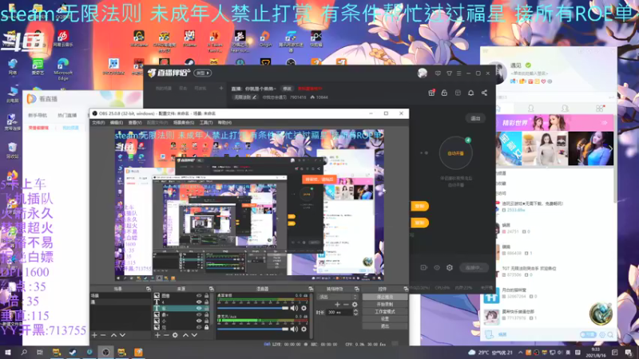
Task: Click the 退出 button in 直播伴侣
Action: [x=475, y=118]
